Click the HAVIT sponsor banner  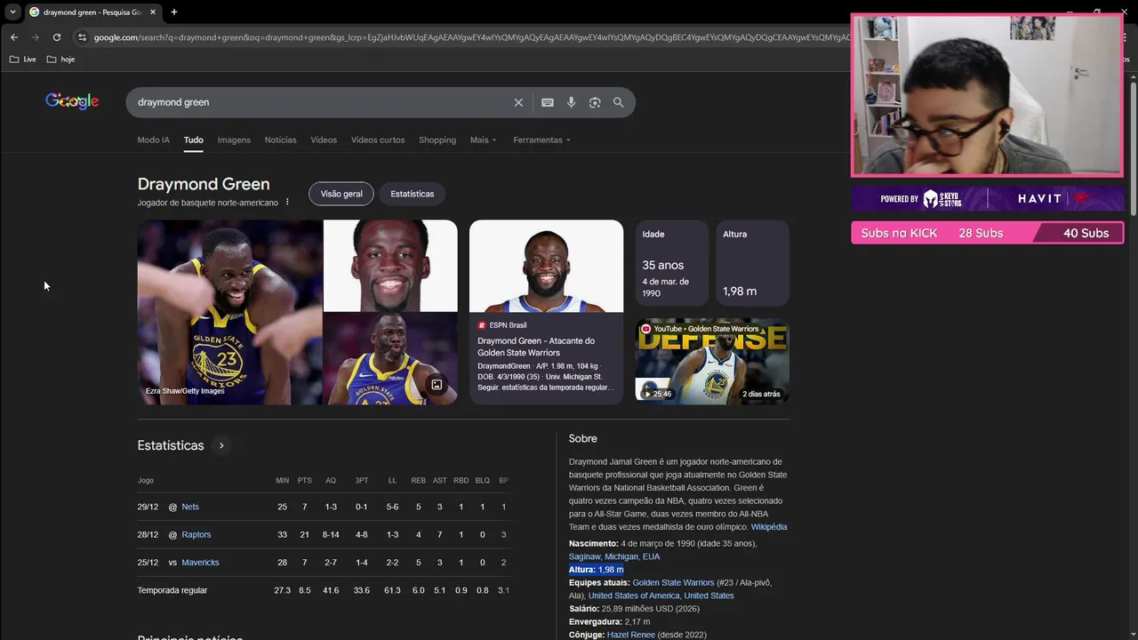click(987, 198)
